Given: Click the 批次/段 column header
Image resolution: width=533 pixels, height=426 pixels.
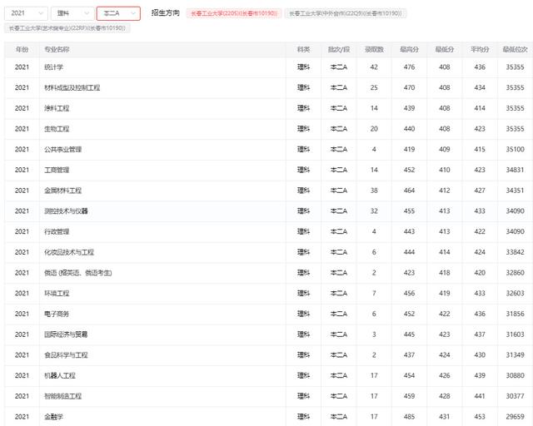Looking at the screenshot, I should coord(339,50).
